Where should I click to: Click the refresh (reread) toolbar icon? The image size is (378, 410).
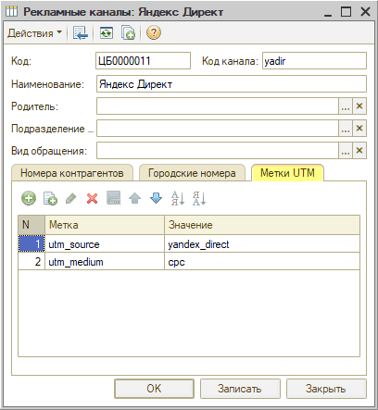(x=107, y=32)
